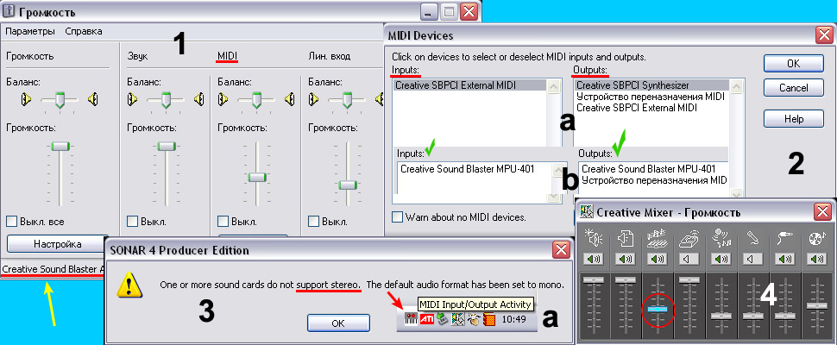This screenshot has width=837, height=345.
Task: Click the master Баланс slider thumb
Action: point(61,98)
